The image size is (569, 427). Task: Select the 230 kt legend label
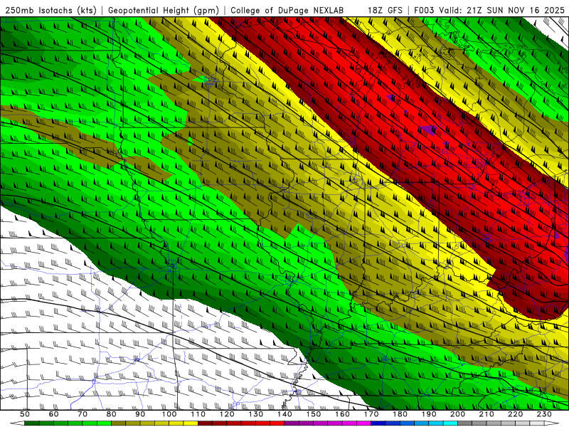coord(544,414)
